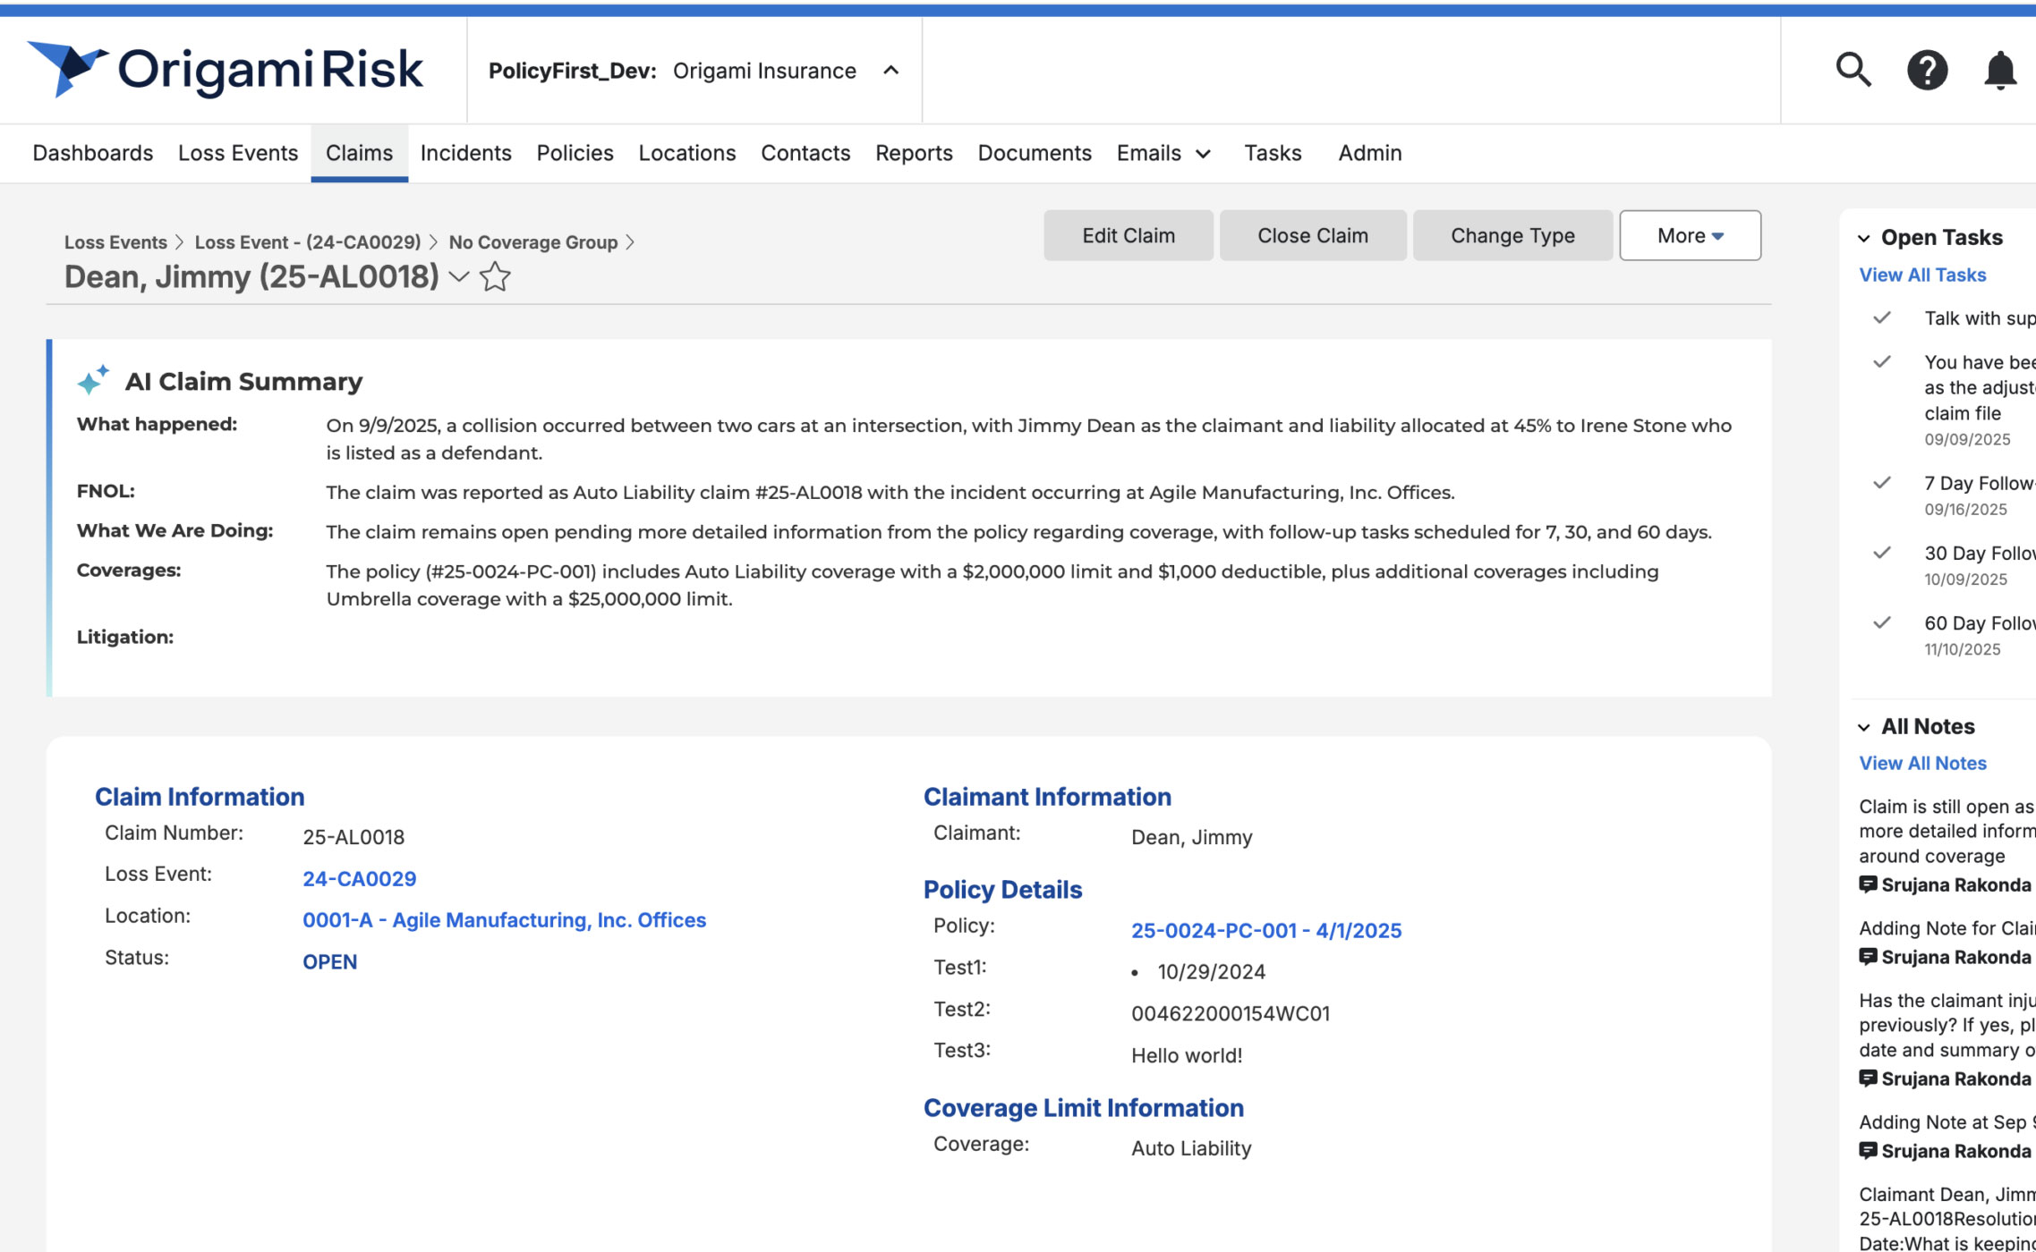Collapse the All Notes section

click(x=1864, y=727)
